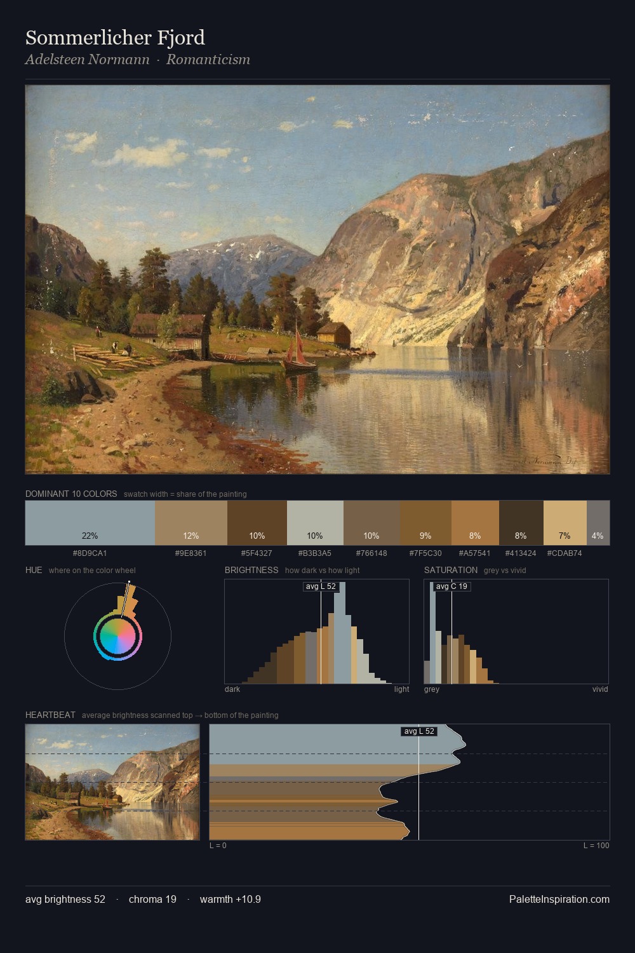The image size is (635, 953).
Task: Open the PaletteInspiration.com link
Action: tap(559, 899)
